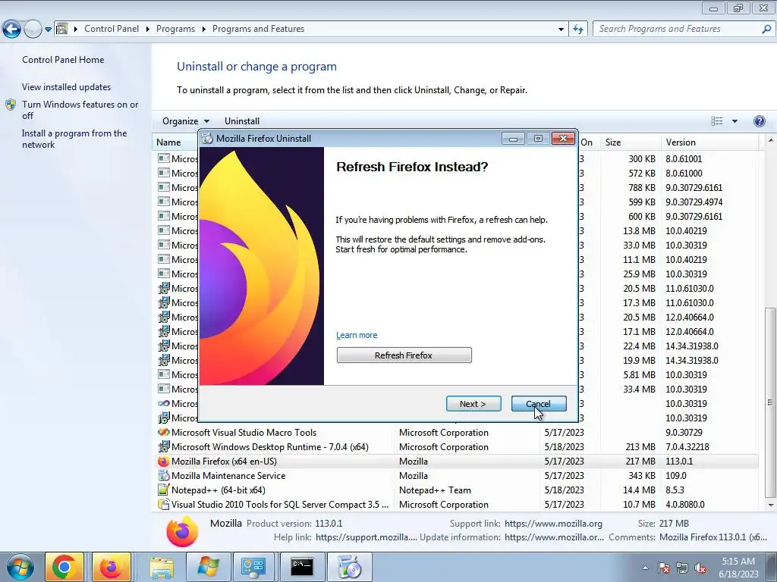
Task: Click the shield icon beside Windows features
Action: click(x=11, y=105)
